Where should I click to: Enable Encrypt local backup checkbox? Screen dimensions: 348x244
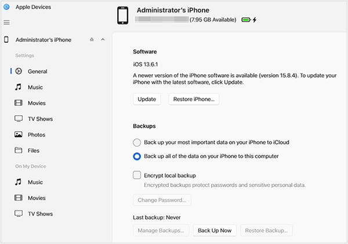[137, 175]
